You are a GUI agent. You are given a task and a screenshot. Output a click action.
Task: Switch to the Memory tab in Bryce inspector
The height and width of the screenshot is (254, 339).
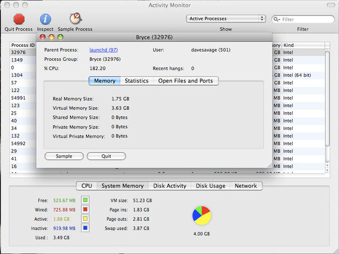[x=105, y=81]
